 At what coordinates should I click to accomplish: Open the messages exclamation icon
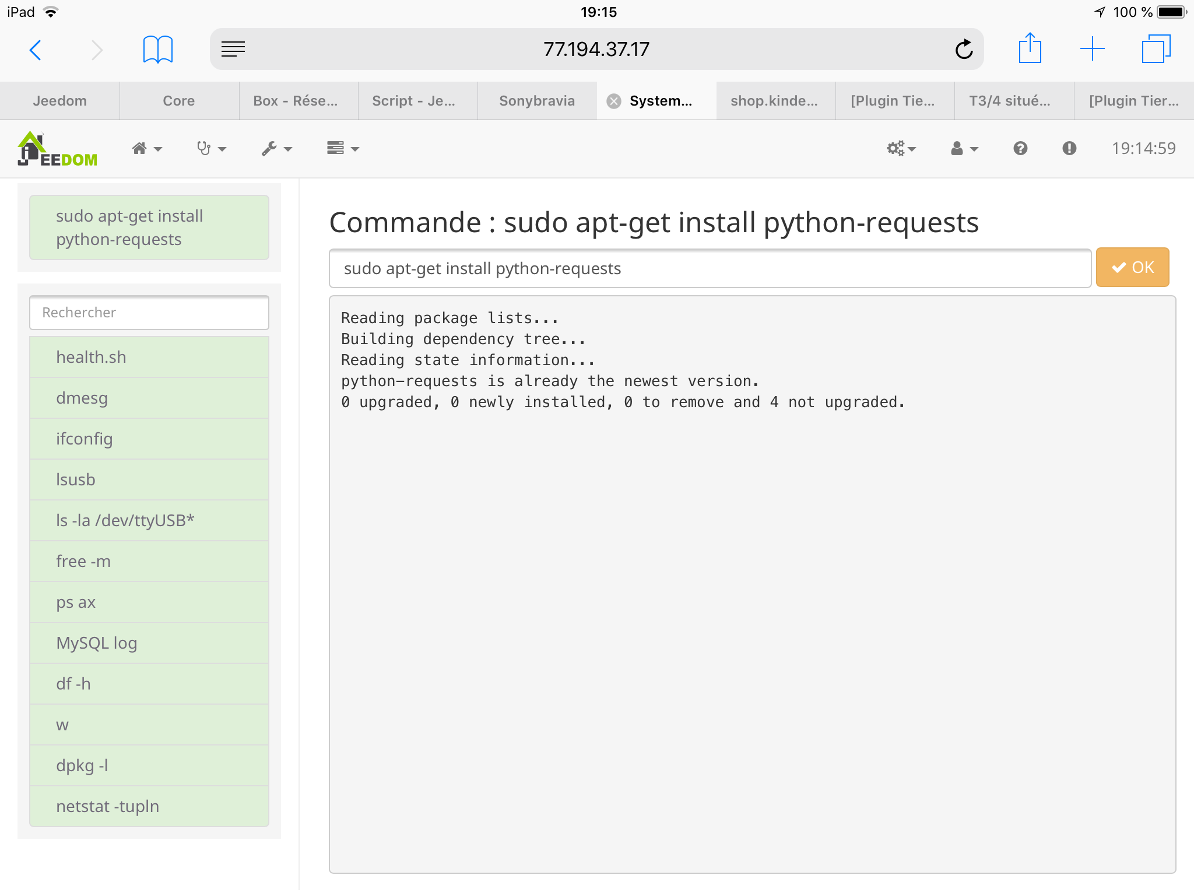(1069, 148)
